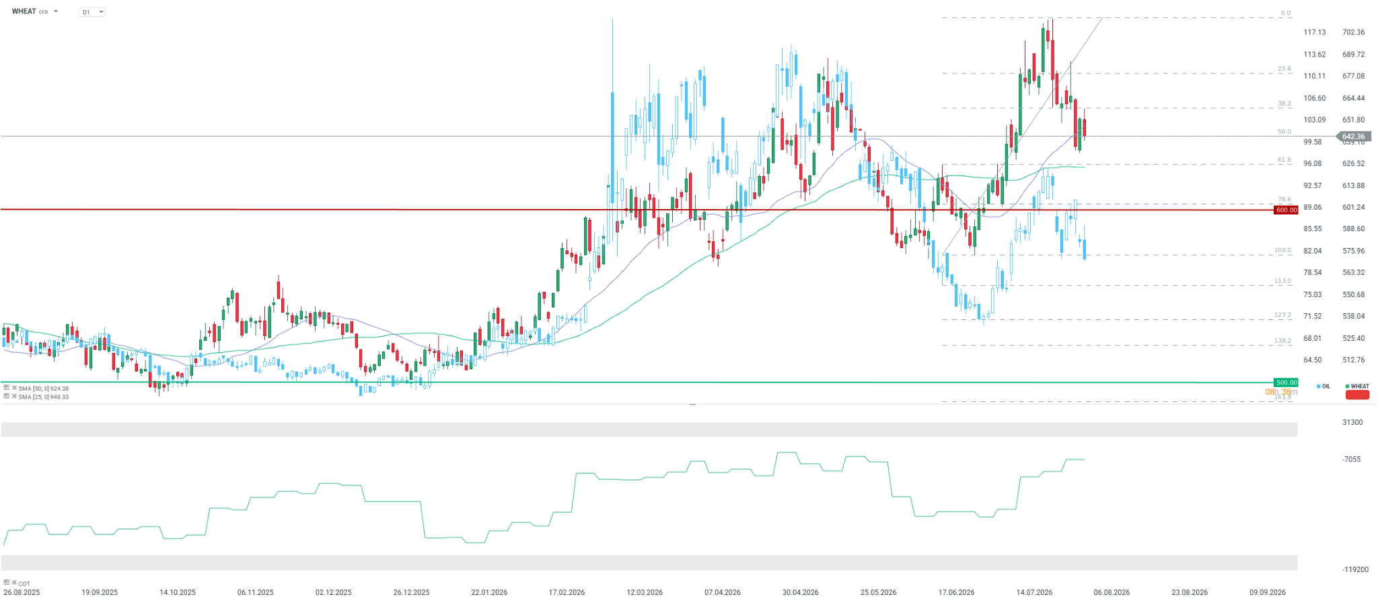Click the 117.13 value on oil price axis
Image resolution: width=1378 pixels, height=603 pixels.
click(1314, 32)
